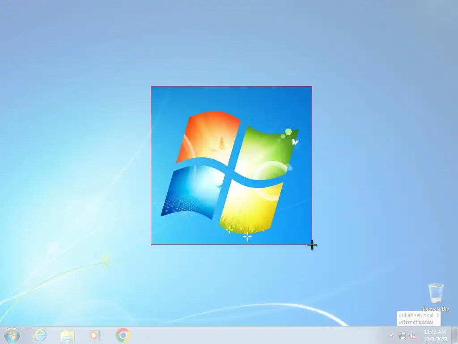Click the collabnet.local network tooltip

tap(419, 318)
